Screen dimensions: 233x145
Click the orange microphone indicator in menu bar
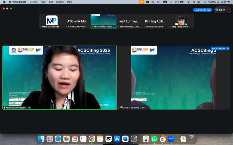click(x=142, y=2)
